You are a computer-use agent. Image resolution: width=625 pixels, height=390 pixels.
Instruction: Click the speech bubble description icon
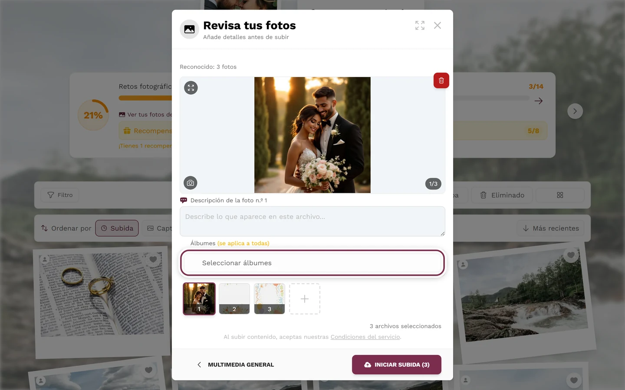184,200
